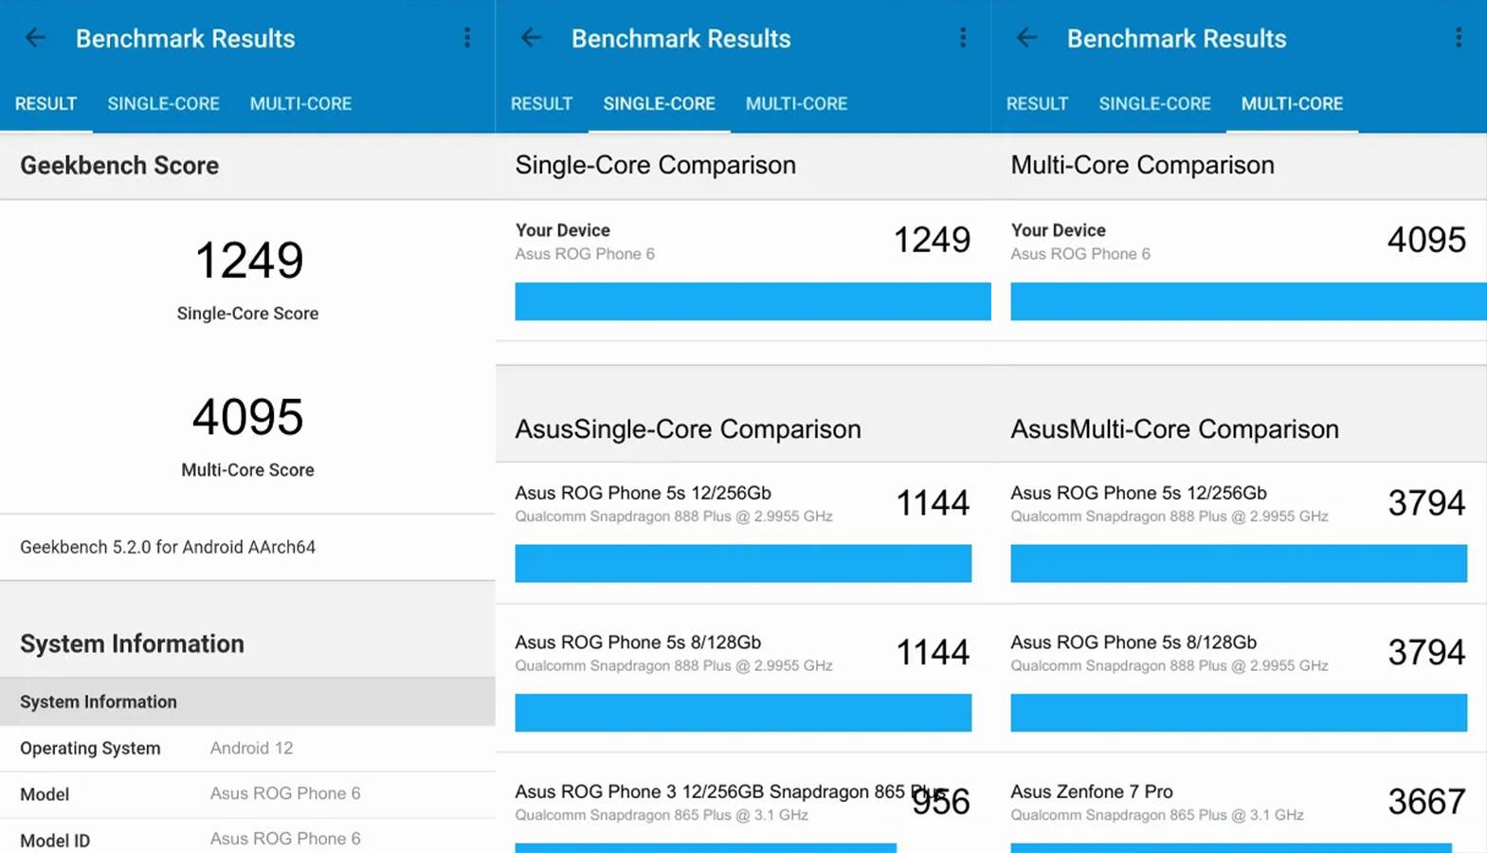This screenshot has height=853, width=1487.
Task: Click the Benchmark Results title on the middle panel
Action: pos(680,39)
